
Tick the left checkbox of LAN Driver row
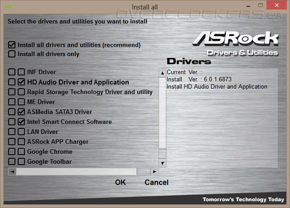[x=12, y=132]
